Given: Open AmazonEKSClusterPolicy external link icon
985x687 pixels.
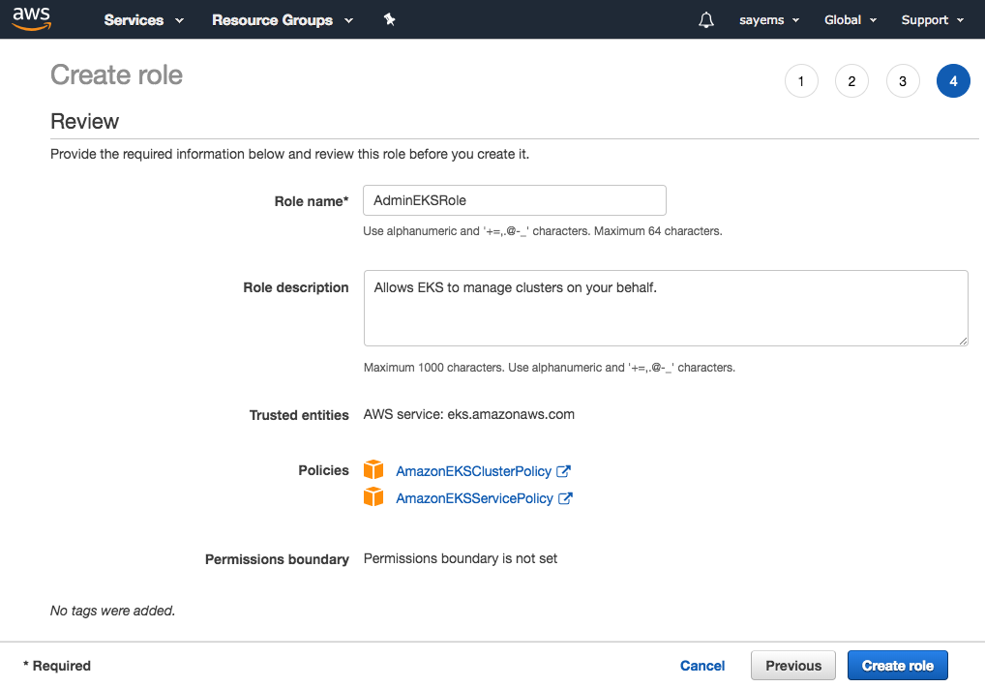Looking at the screenshot, I should click(x=563, y=470).
